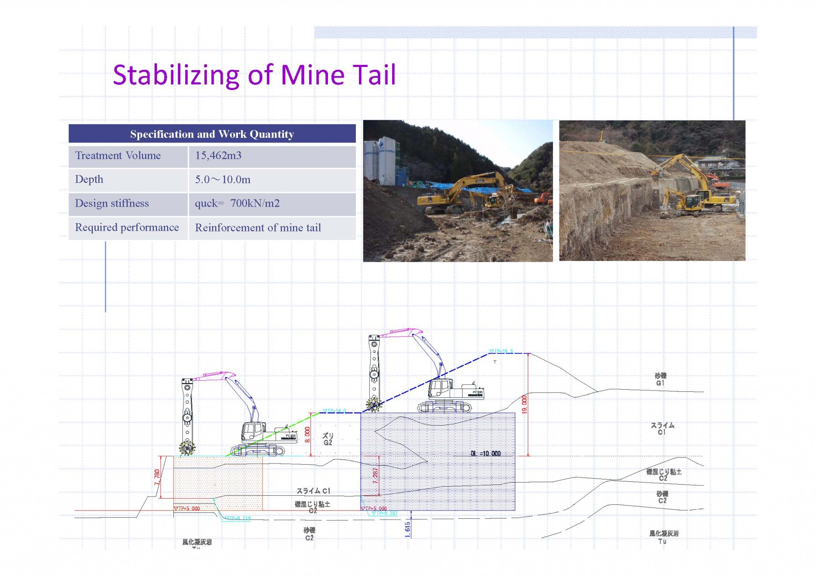This screenshot has height=577, width=816.
Task: Click the TP+5.000 marker beside the blue block
Action: pos(374,508)
